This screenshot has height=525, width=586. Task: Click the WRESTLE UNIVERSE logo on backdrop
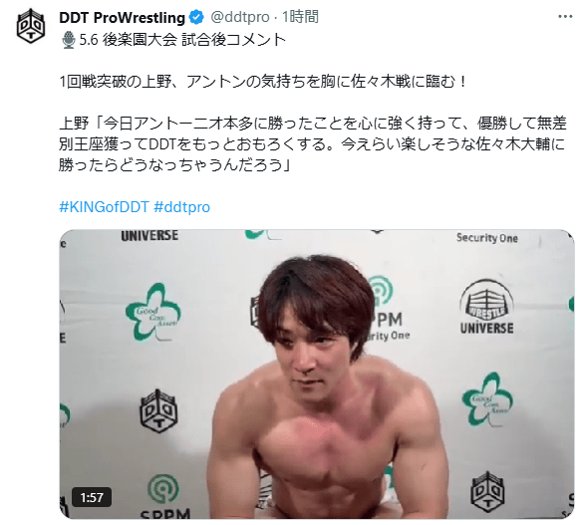[486, 307]
